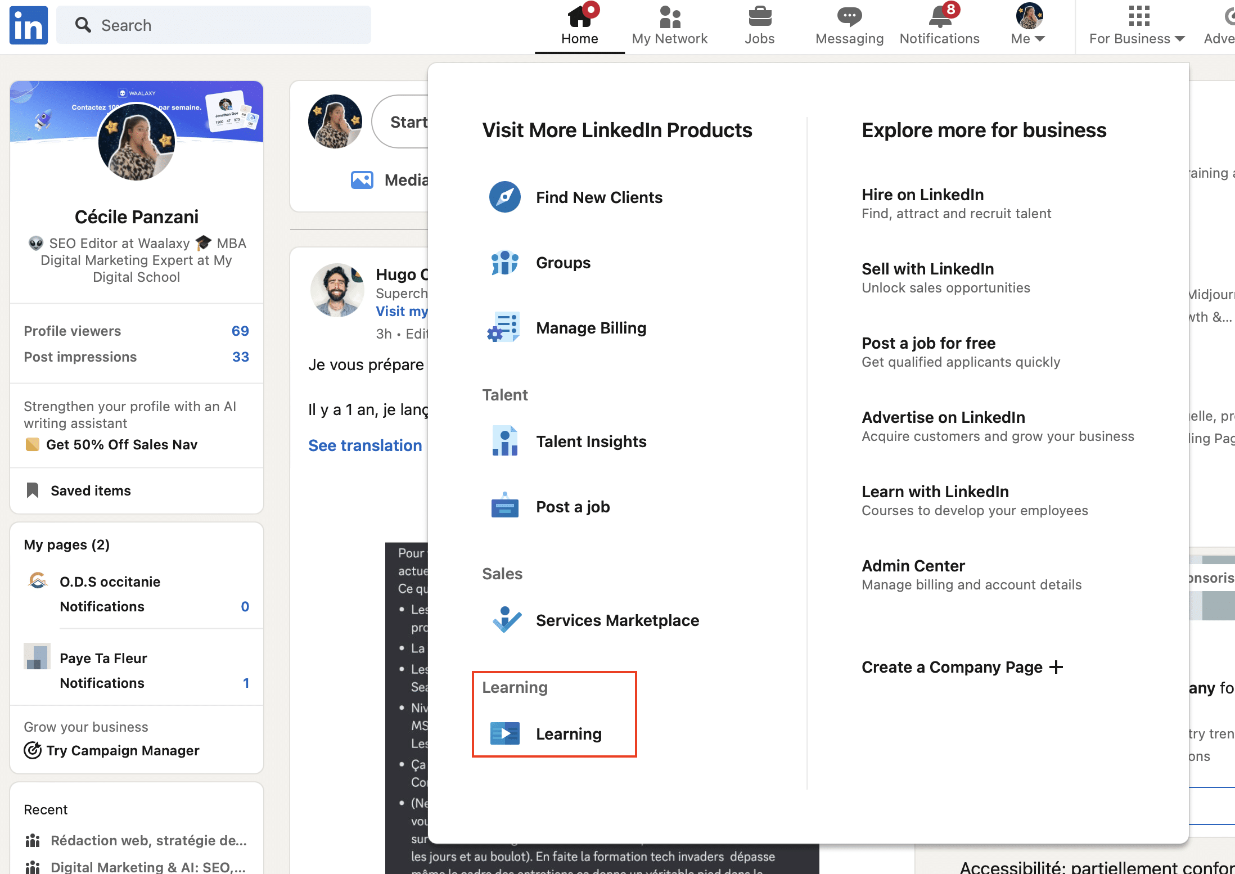
Task: Select the Talent Insights icon
Action: click(x=504, y=441)
